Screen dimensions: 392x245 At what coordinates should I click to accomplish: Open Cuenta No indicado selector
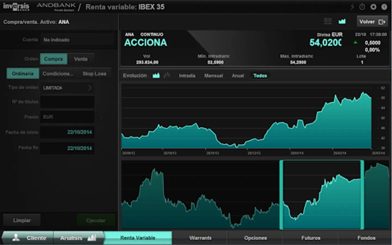tap(77, 40)
